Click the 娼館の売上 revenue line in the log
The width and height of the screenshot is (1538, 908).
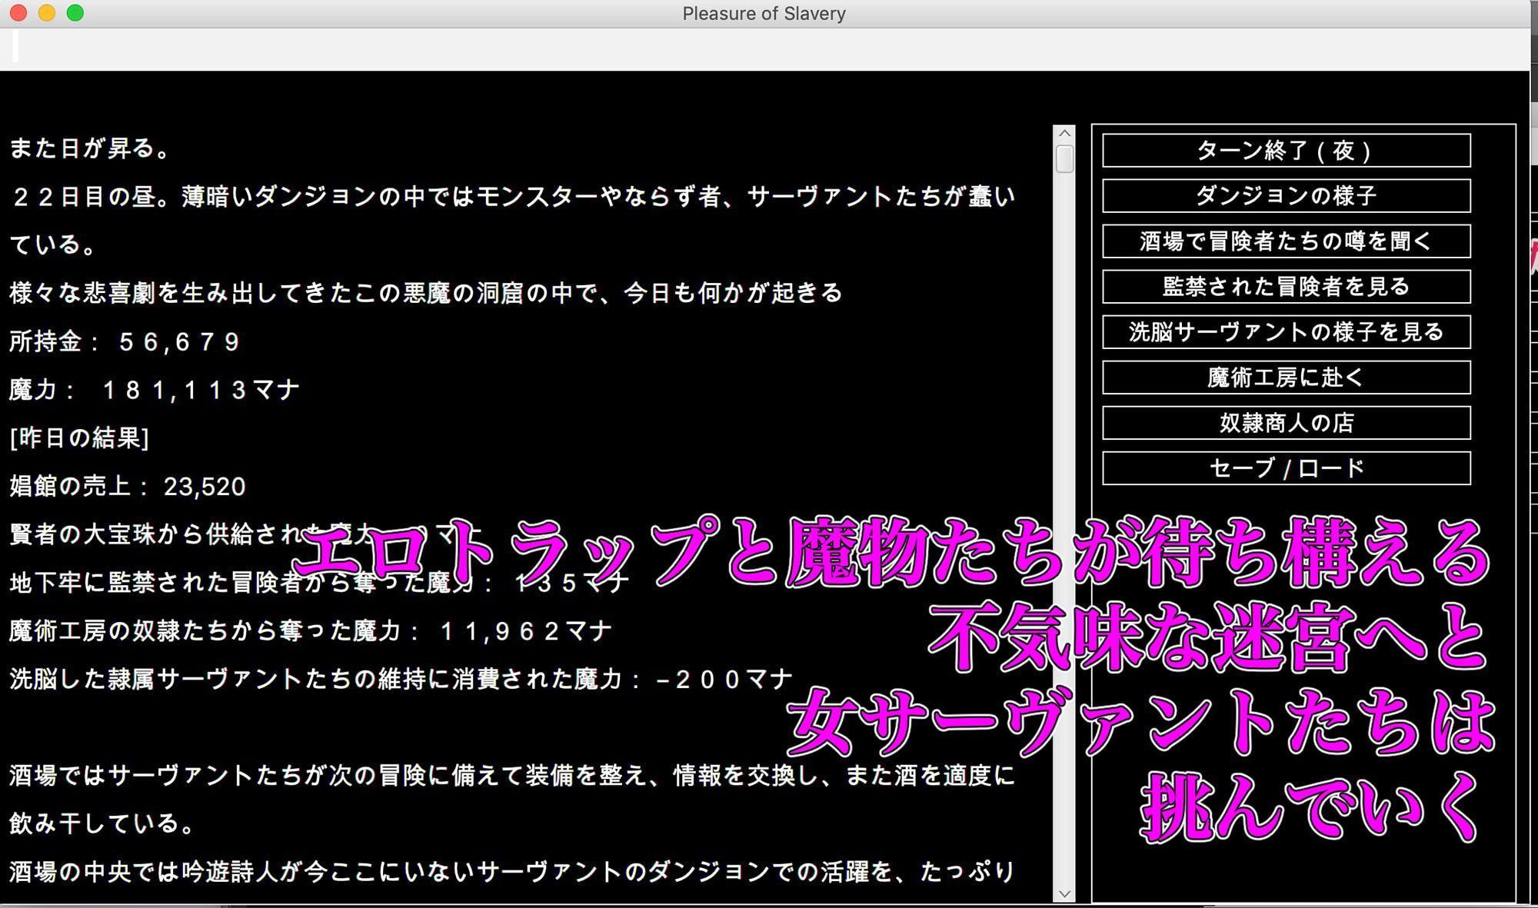[x=127, y=487]
